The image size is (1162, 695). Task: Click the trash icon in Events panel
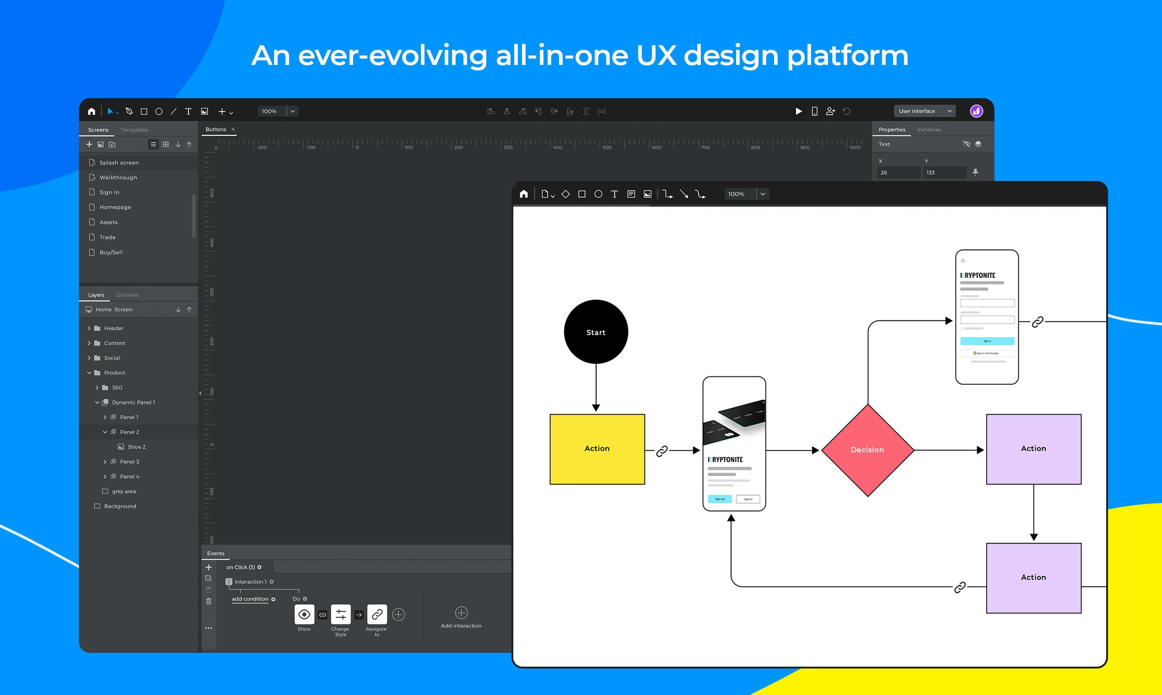[x=209, y=601]
